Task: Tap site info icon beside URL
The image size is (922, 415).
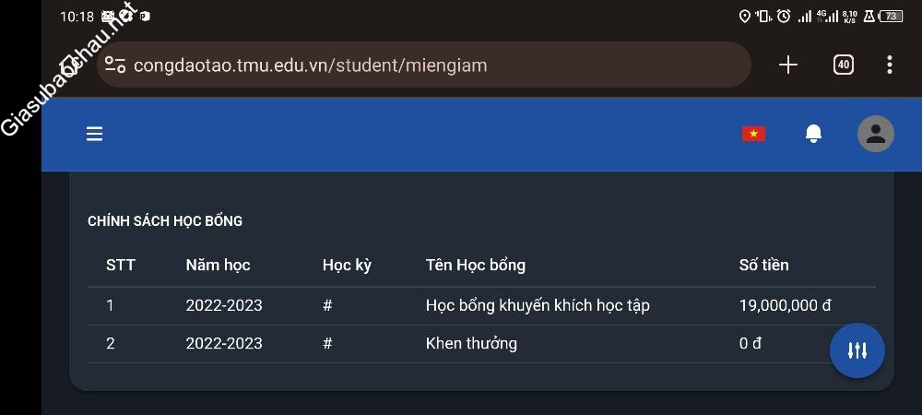Action: tap(115, 65)
